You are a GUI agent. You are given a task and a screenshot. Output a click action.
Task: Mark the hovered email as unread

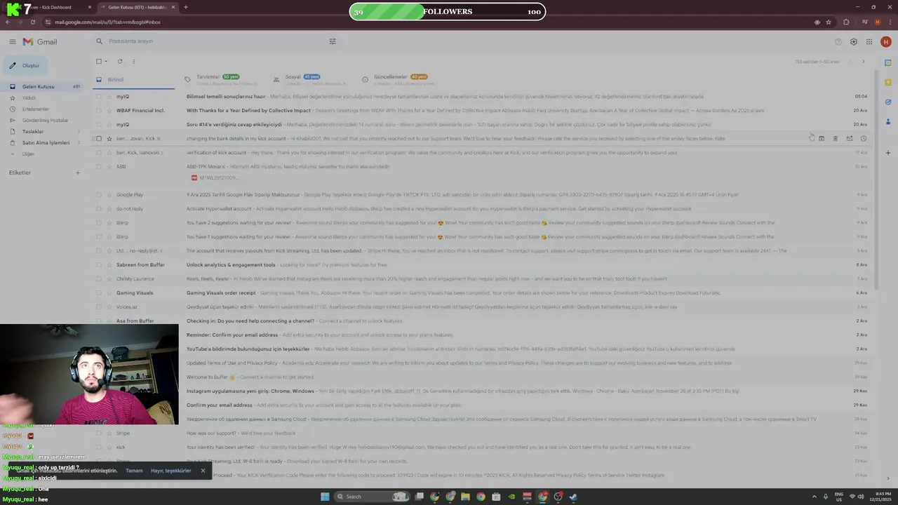click(850, 139)
